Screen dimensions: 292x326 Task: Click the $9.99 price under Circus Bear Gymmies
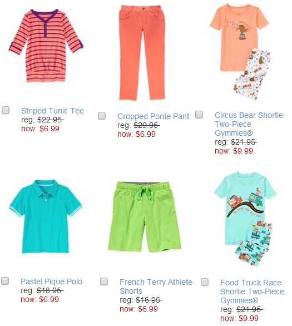point(243,151)
